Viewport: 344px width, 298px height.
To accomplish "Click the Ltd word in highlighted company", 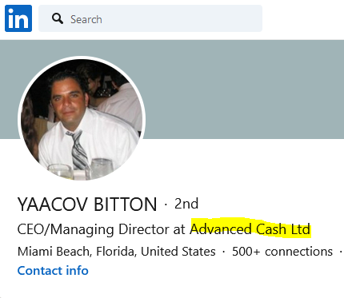I will 301,229.
